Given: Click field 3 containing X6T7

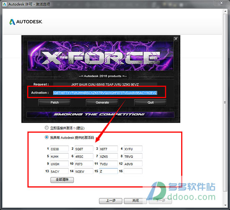Looking at the screenshot, I should [x=108, y=149].
